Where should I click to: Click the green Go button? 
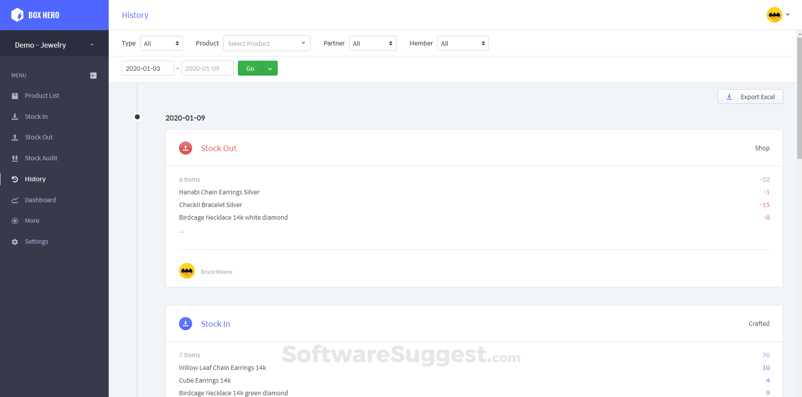[250, 69]
